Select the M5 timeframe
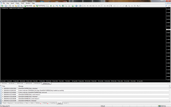Viewport: 171px width, 107px height. pos(88,6)
